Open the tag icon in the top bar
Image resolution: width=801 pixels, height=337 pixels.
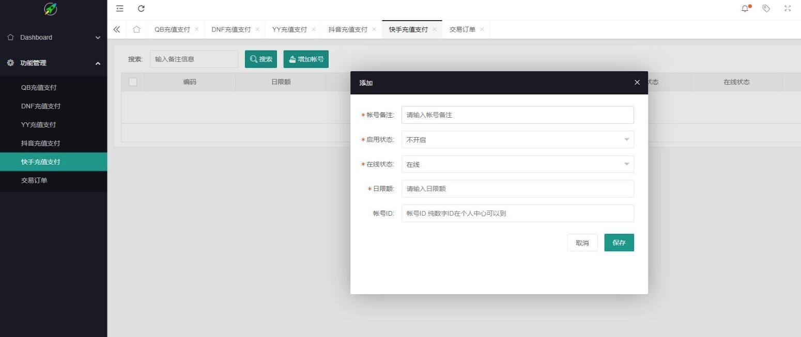pos(766,9)
